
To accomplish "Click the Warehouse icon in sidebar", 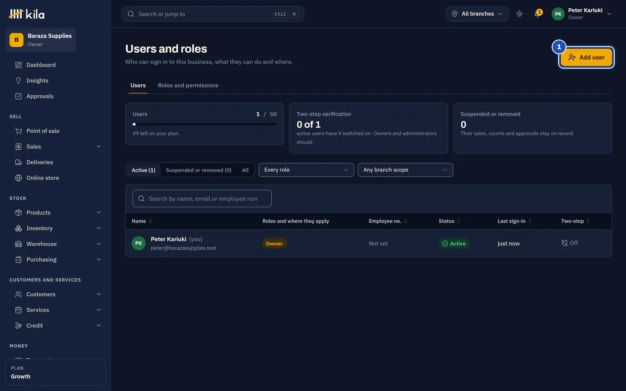I will 18,244.
